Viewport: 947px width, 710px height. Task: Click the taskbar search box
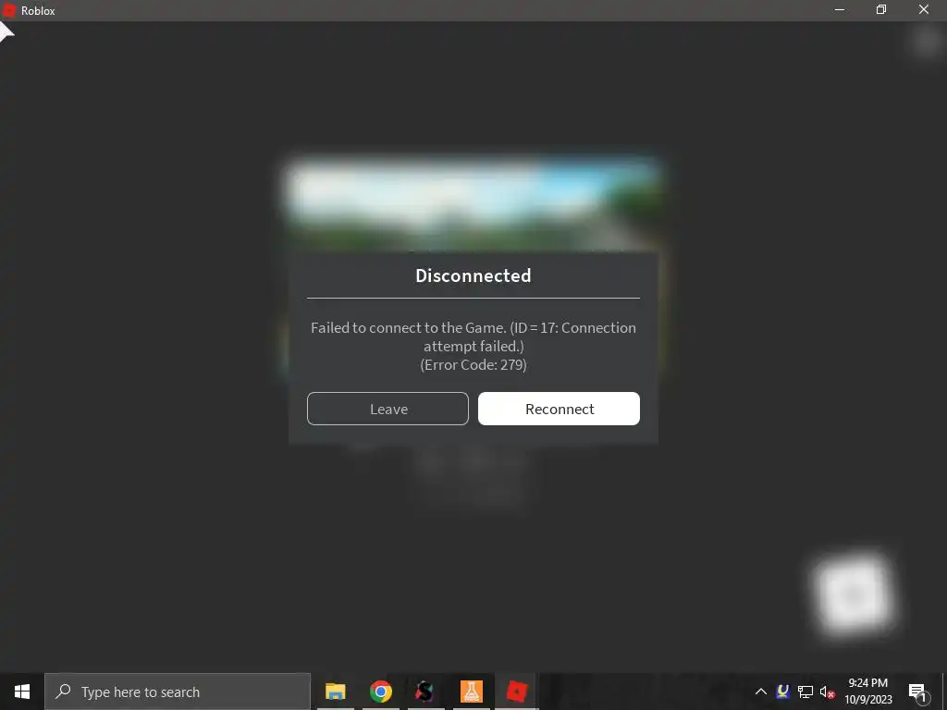click(178, 692)
